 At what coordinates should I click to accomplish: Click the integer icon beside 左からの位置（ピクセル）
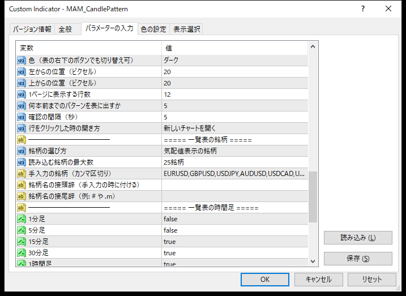tap(22, 72)
